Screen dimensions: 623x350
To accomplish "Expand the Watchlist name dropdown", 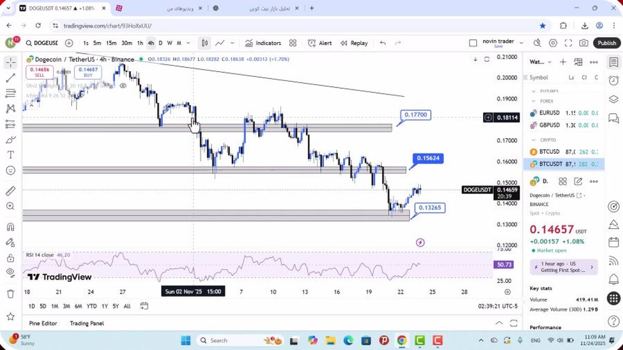I will (x=540, y=62).
